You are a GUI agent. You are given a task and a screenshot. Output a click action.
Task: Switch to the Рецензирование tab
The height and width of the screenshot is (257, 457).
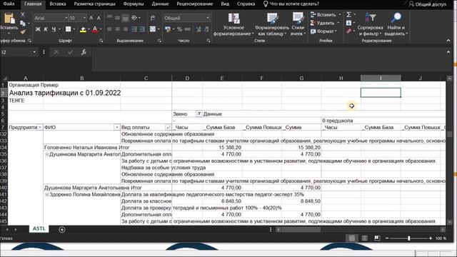pyautogui.click(x=195, y=4)
